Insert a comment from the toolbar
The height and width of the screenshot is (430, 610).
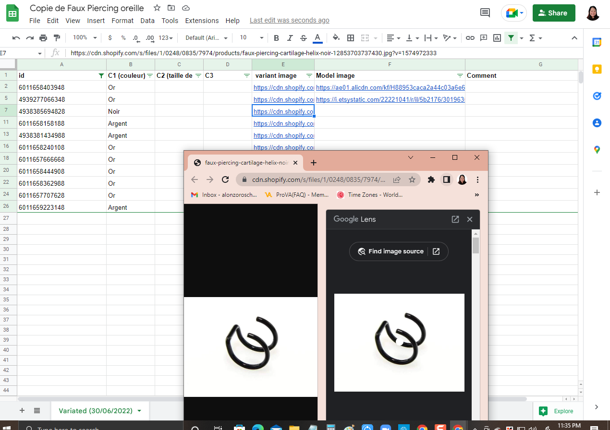[x=484, y=38]
